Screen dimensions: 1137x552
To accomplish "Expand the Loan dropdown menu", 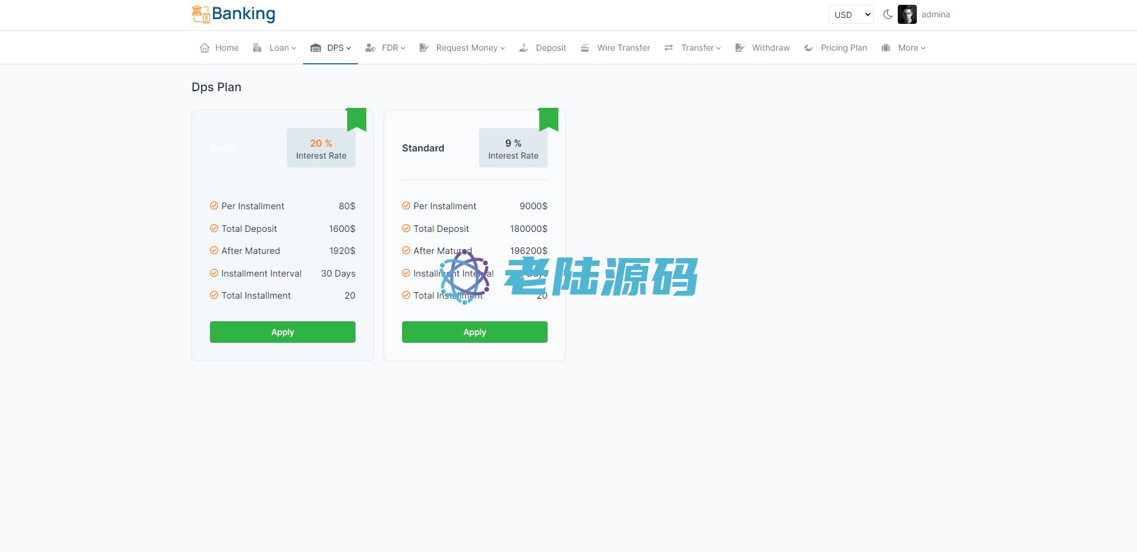I will point(282,48).
